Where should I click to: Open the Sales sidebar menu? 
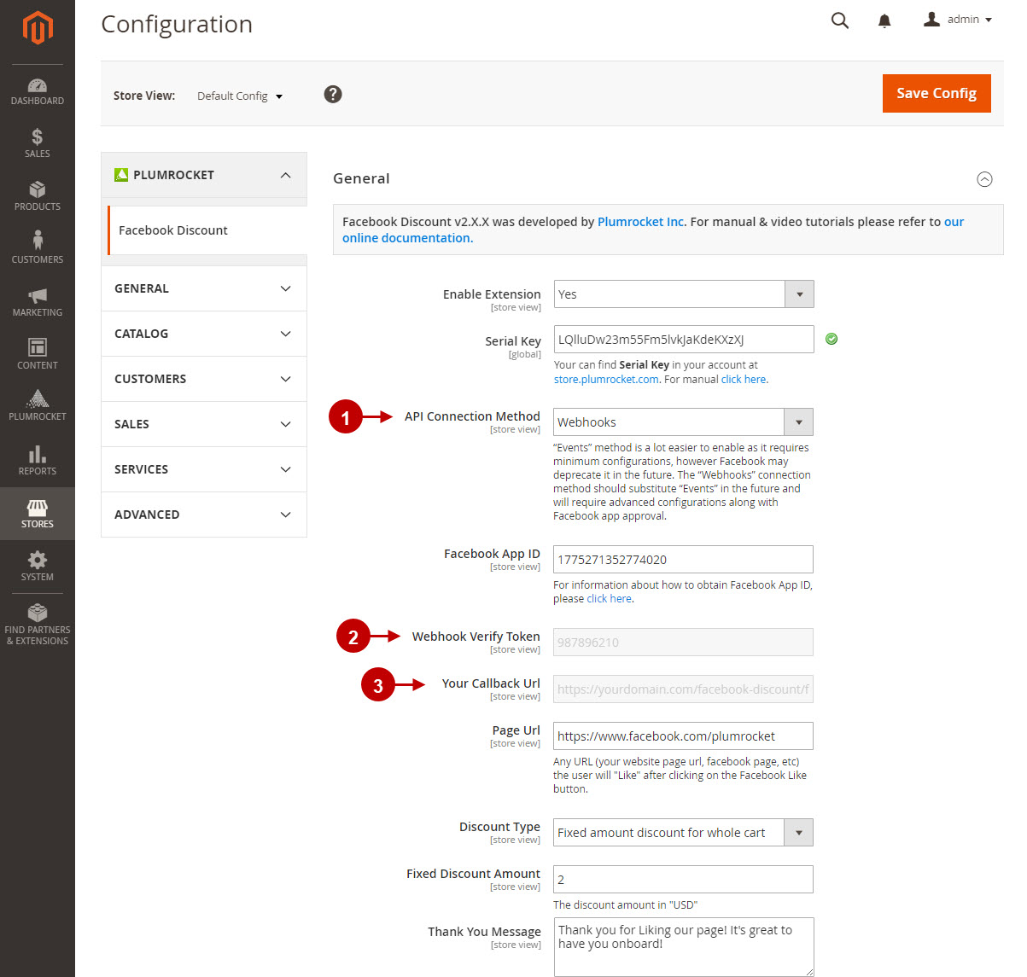point(38,143)
